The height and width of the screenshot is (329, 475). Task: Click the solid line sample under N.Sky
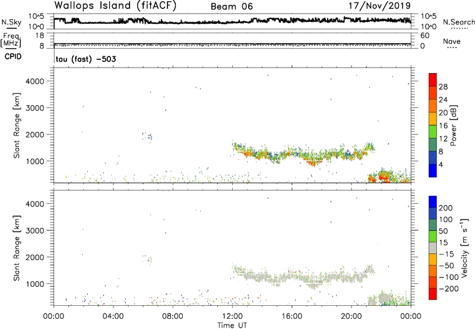[11, 28]
